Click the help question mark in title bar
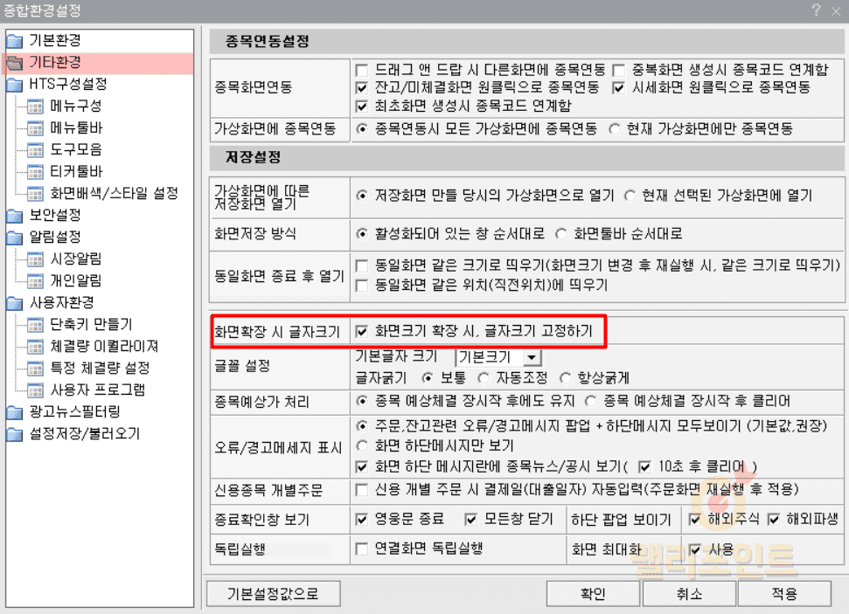This screenshot has height=614, width=849. click(x=816, y=10)
